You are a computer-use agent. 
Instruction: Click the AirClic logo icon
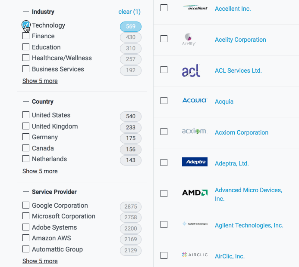click(x=195, y=255)
